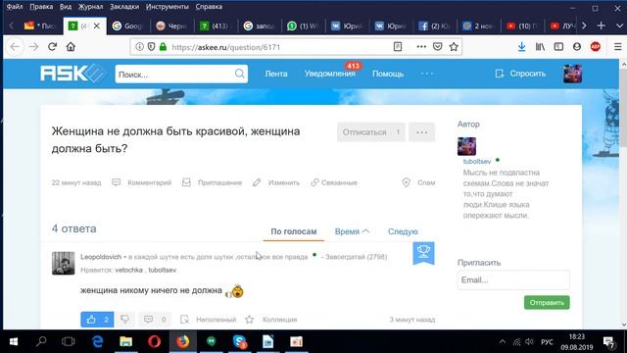Open the Правка menu
627x353 pixels.
41,7
